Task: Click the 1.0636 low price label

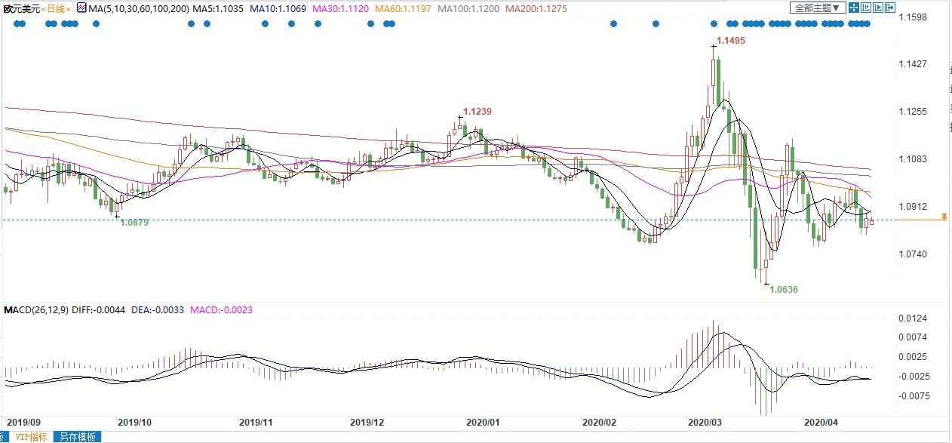Action: point(784,289)
